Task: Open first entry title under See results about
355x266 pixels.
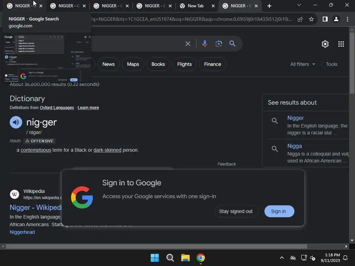Action: pos(295,118)
